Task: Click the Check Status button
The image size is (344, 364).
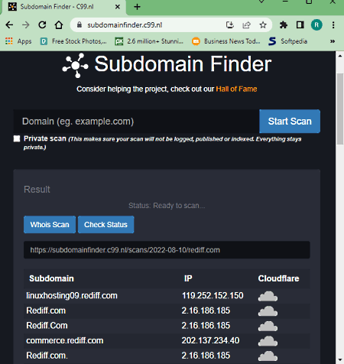Action: click(x=105, y=225)
